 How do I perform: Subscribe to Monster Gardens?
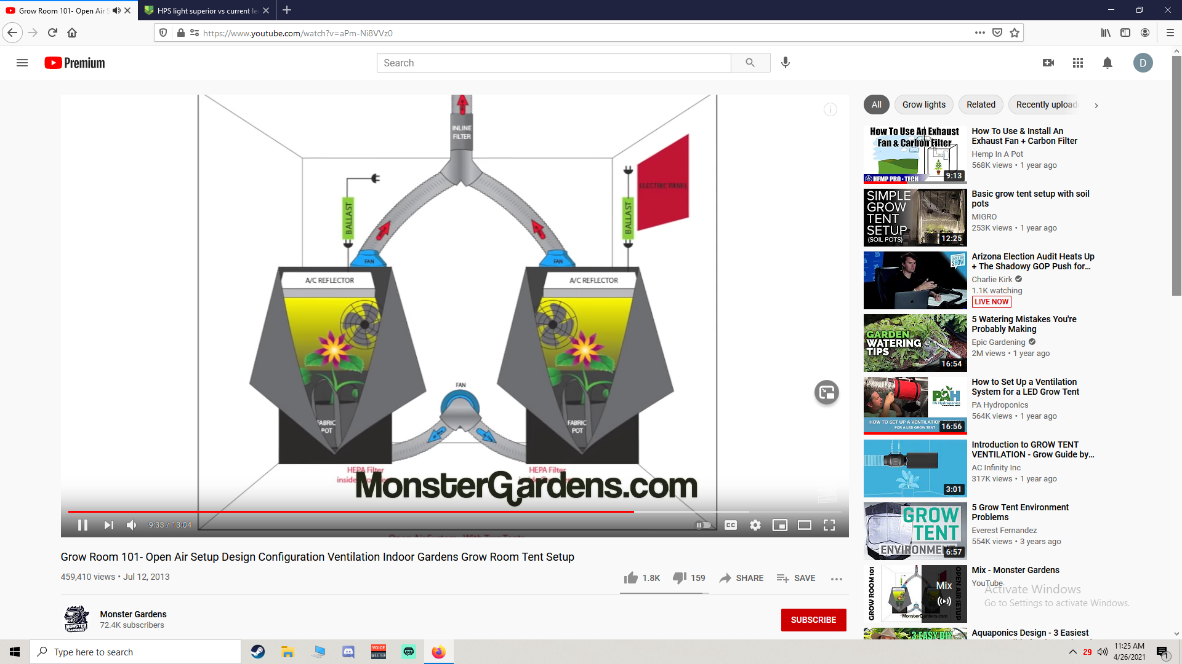click(813, 620)
